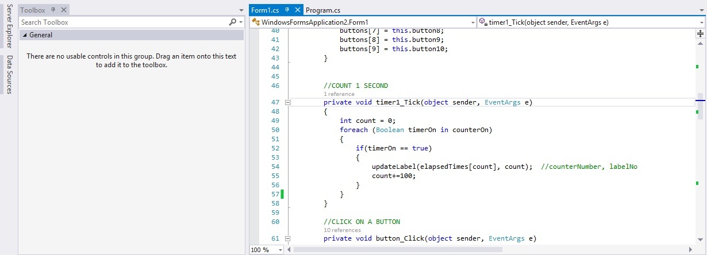Close the Form1.cs tab
Viewport: 707px width, 255px height.
(x=297, y=10)
